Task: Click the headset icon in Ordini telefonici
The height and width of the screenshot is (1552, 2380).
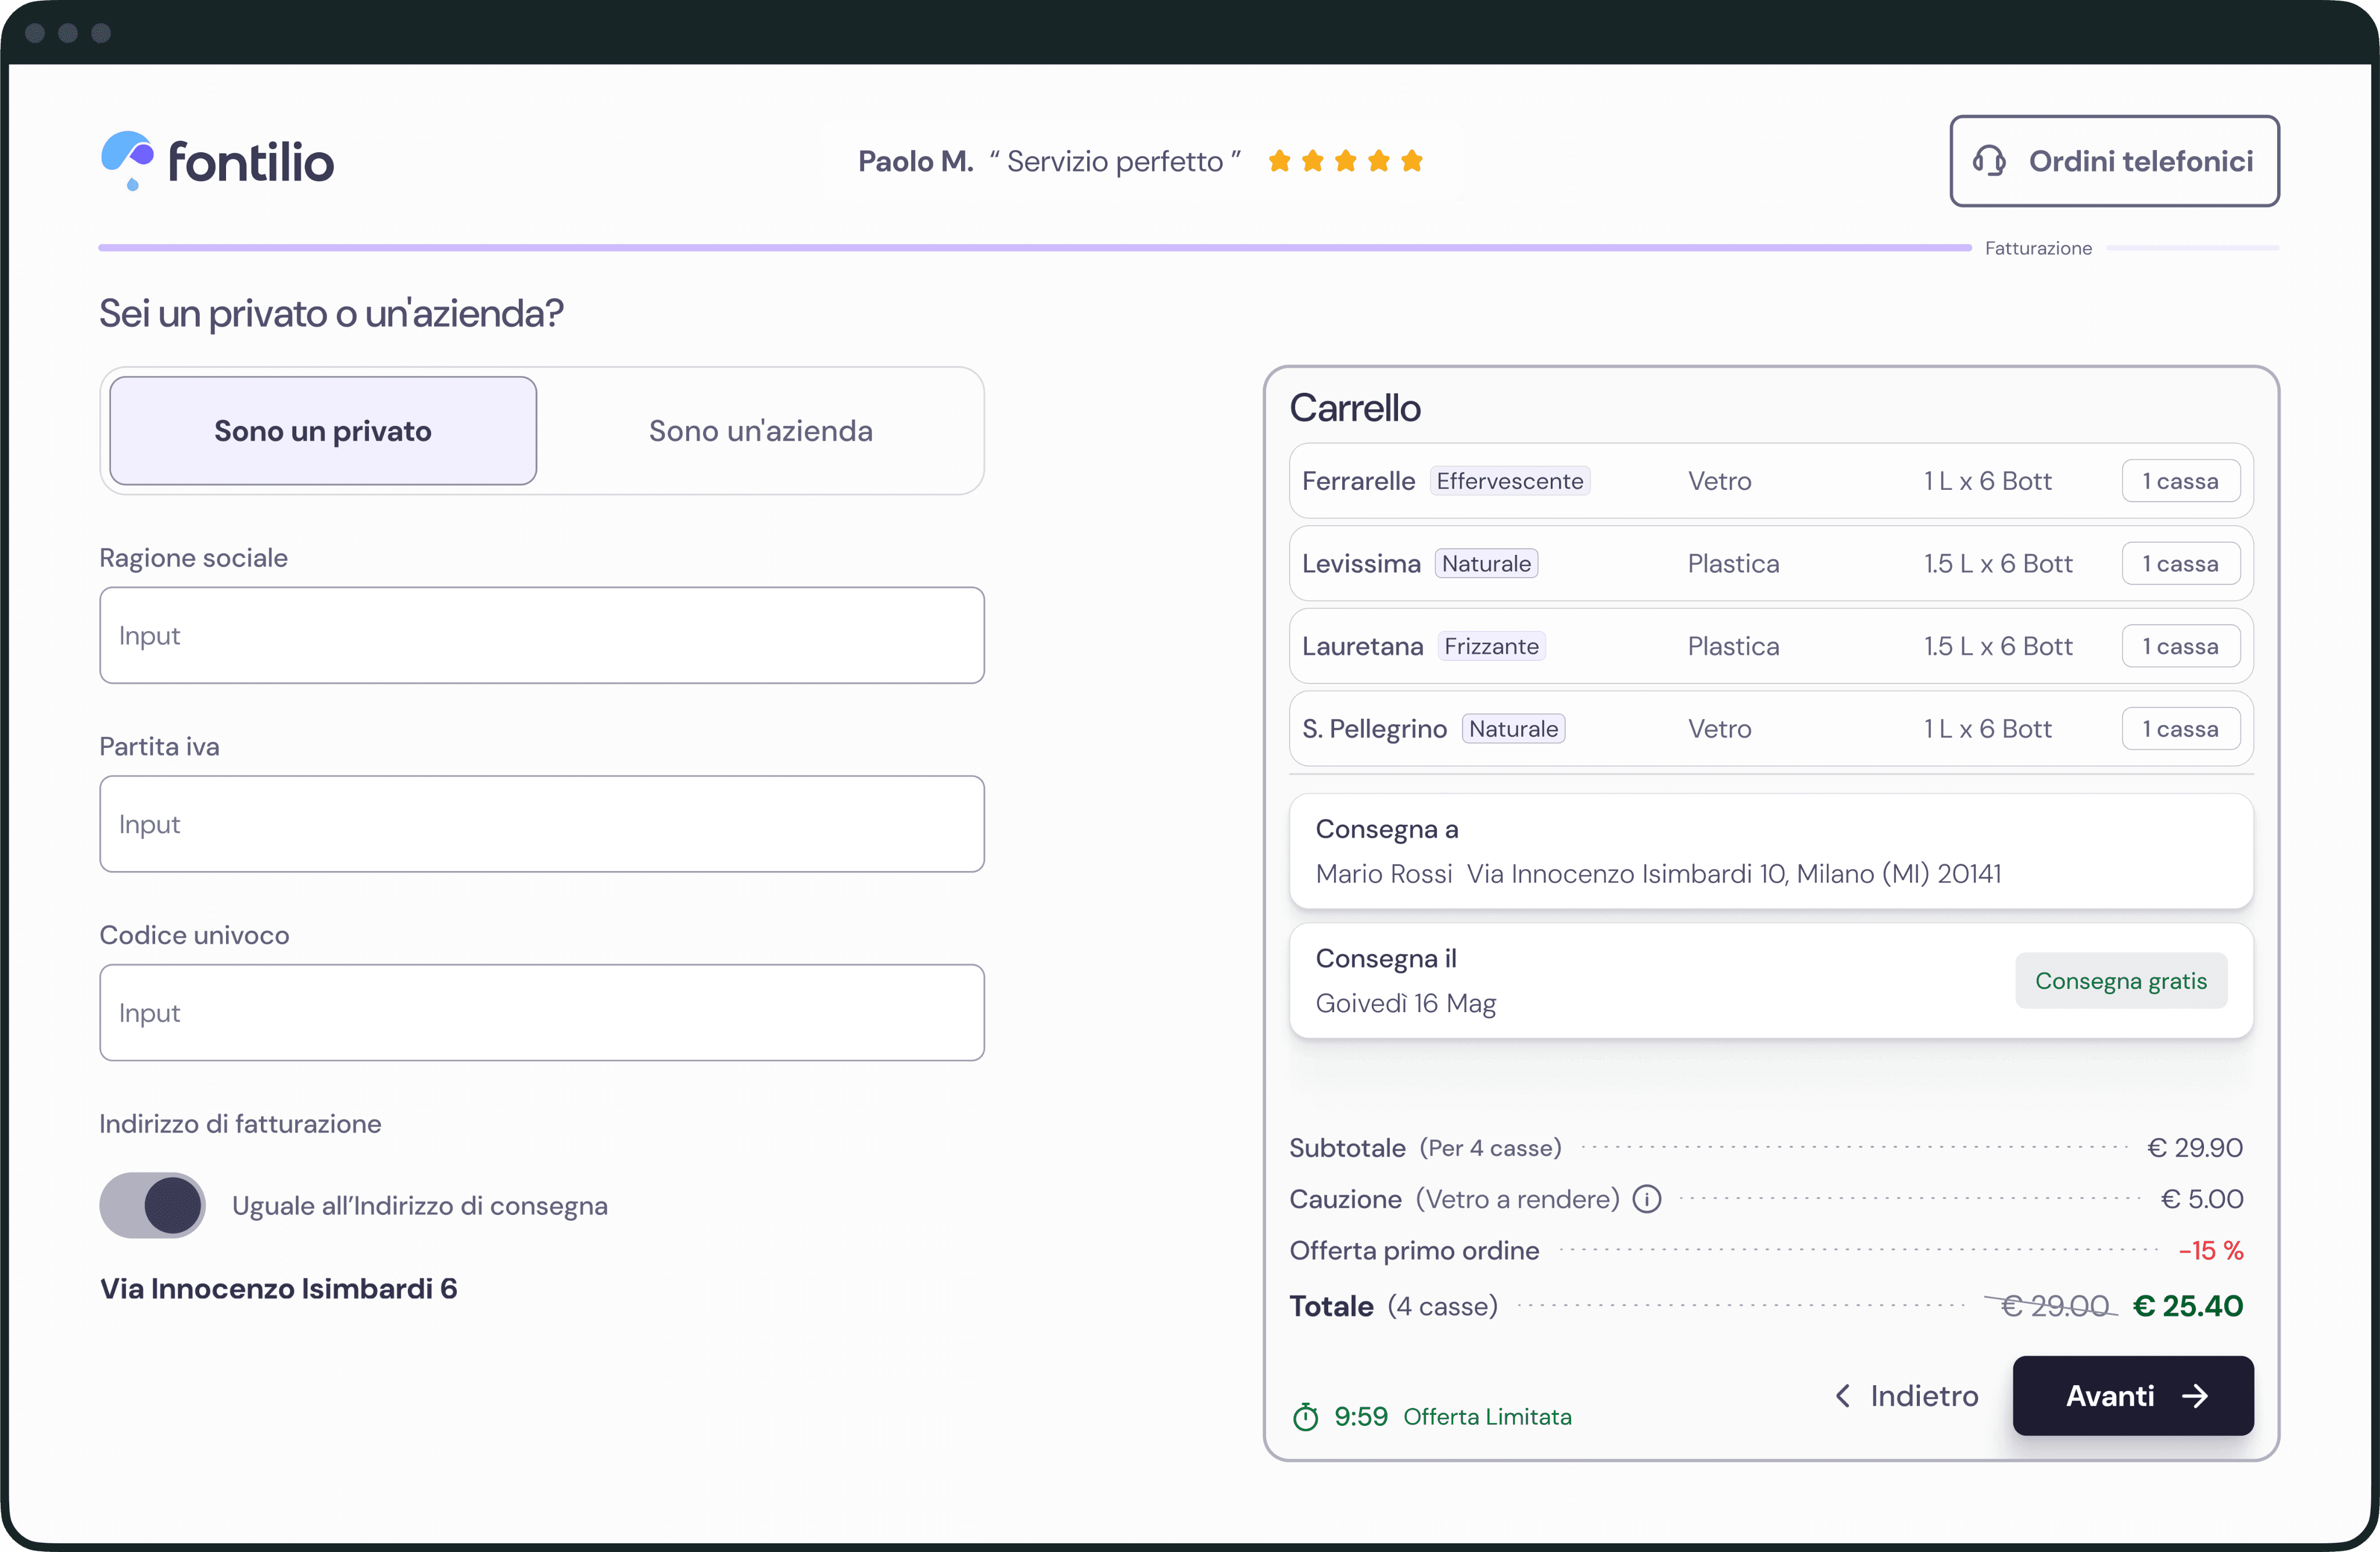Action: pyautogui.click(x=1988, y=161)
